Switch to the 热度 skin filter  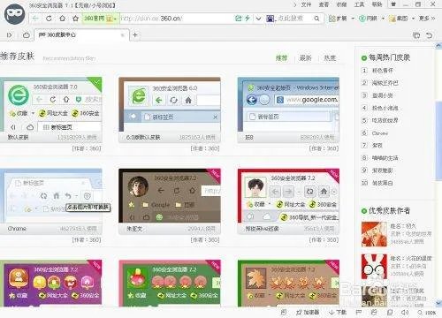(x=330, y=58)
